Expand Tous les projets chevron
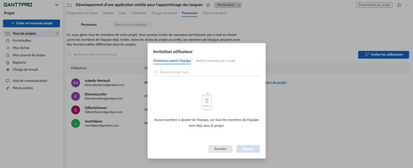The image size is (413, 168). (57, 33)
